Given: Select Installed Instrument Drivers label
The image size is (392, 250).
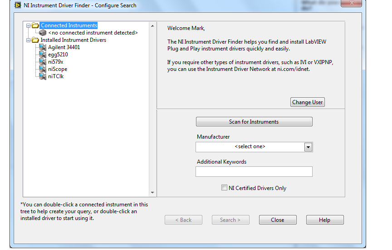Looking at the screenshot, I should (x=73, y=40).
